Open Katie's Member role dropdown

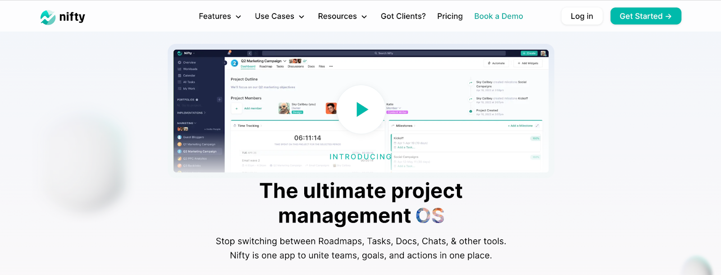pos(393,108)
